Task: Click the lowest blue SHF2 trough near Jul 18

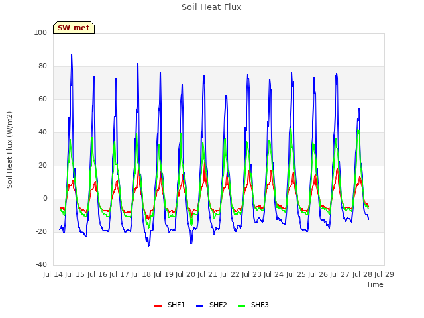Action: tap(148, 246)
